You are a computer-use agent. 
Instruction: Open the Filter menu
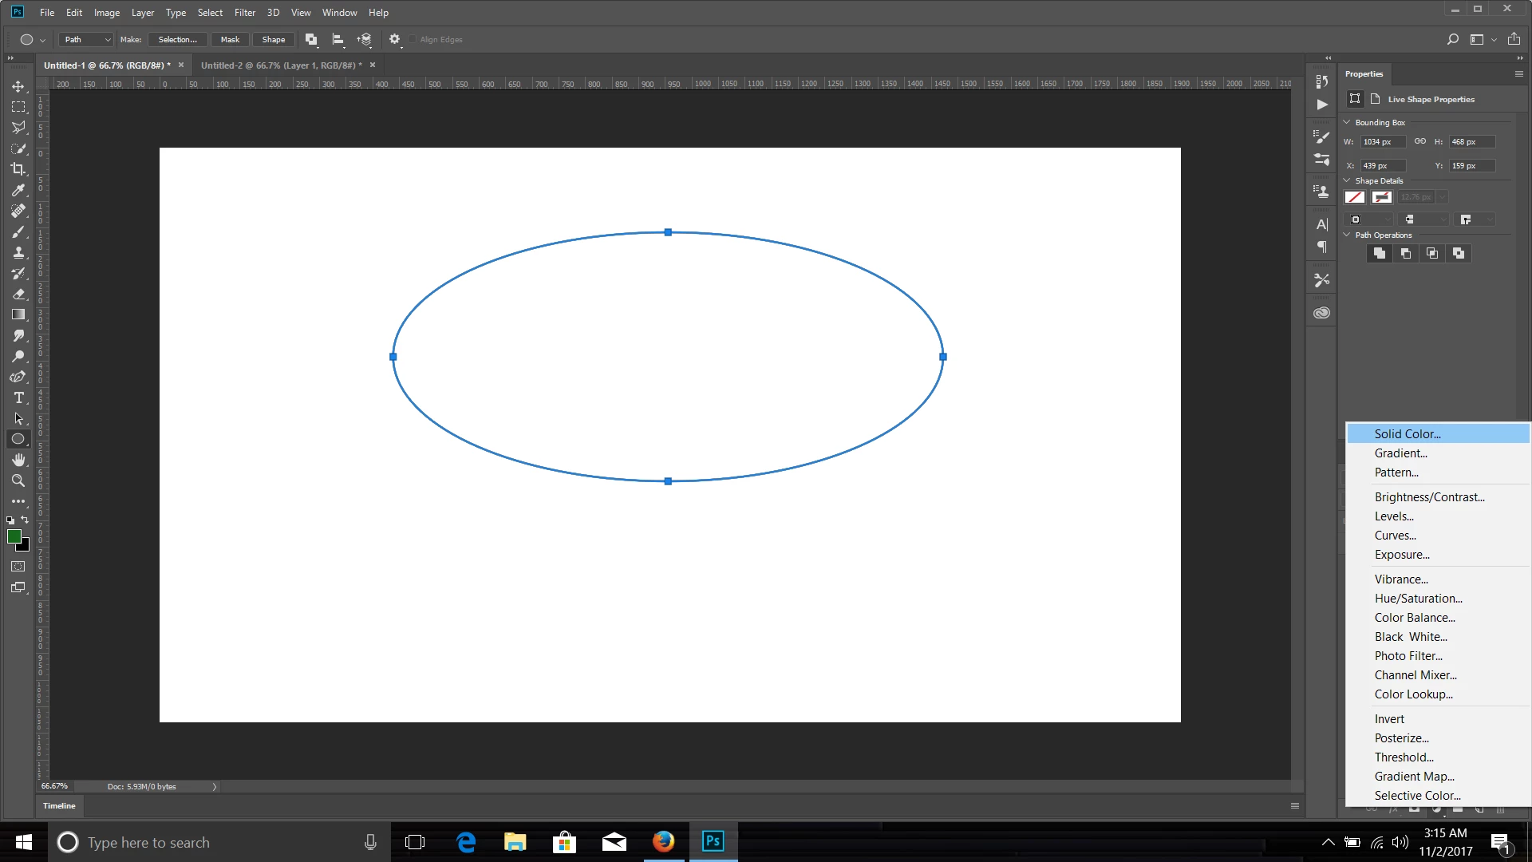pos(244,12)
